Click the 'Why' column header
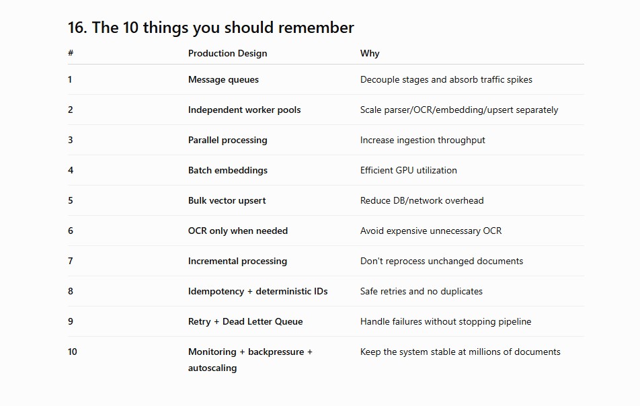The height and width of the screenshot is (406, 640). point(370,54)
